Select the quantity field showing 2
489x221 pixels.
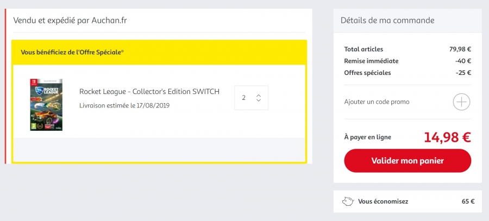click(x=252, y=98)
